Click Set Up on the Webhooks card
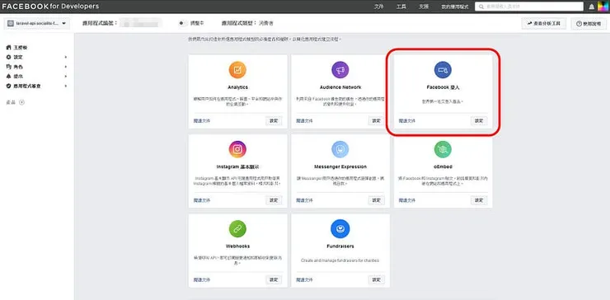Screen dimensions: 610x300 click(274, 279)
